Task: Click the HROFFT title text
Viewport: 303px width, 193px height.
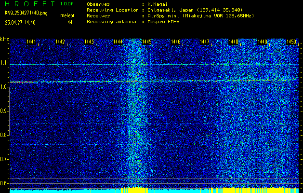Action: click(30, 4)
